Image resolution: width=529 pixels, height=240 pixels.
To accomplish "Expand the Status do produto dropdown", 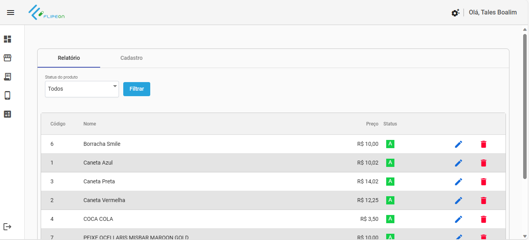I will pyautogui.click(x=82, y=89).
